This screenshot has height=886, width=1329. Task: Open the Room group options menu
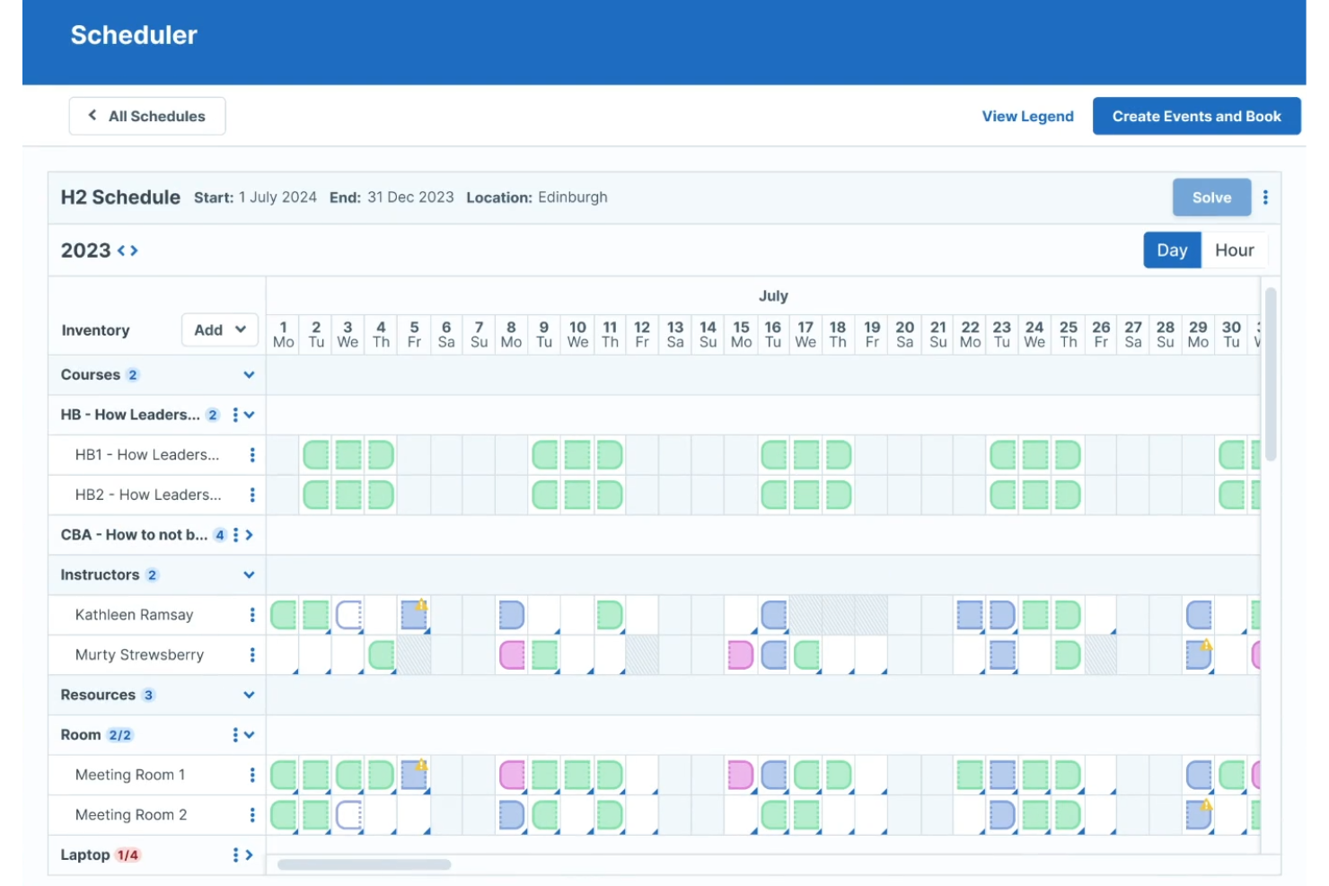[235, 733]
